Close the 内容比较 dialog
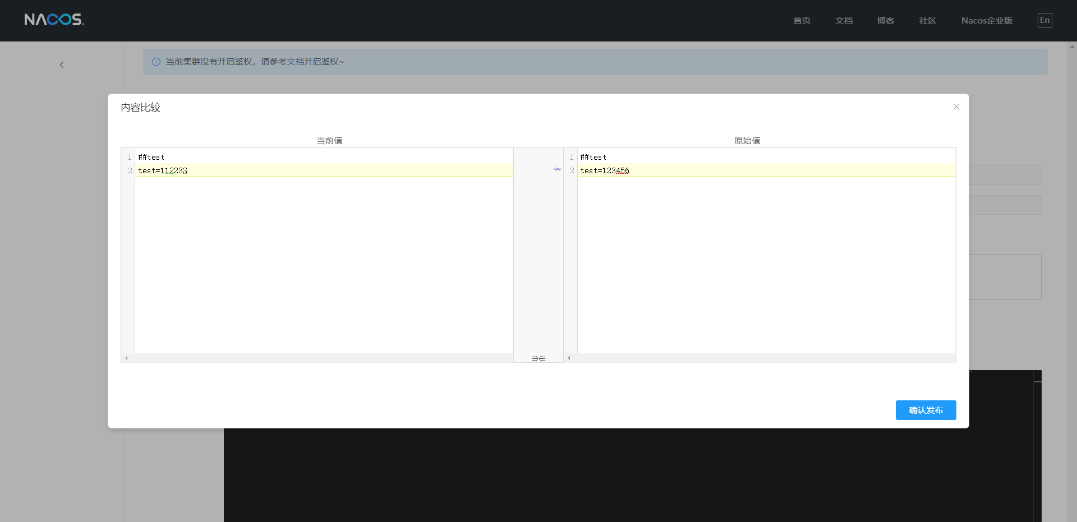1077x522 pixels. coord(956,107)
